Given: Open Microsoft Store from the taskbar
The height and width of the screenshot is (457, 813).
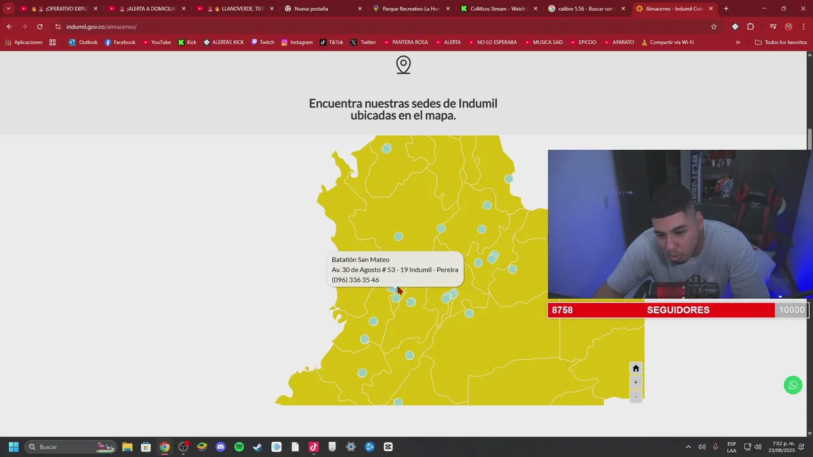Looking at the screenshot, I should point(145,447).
